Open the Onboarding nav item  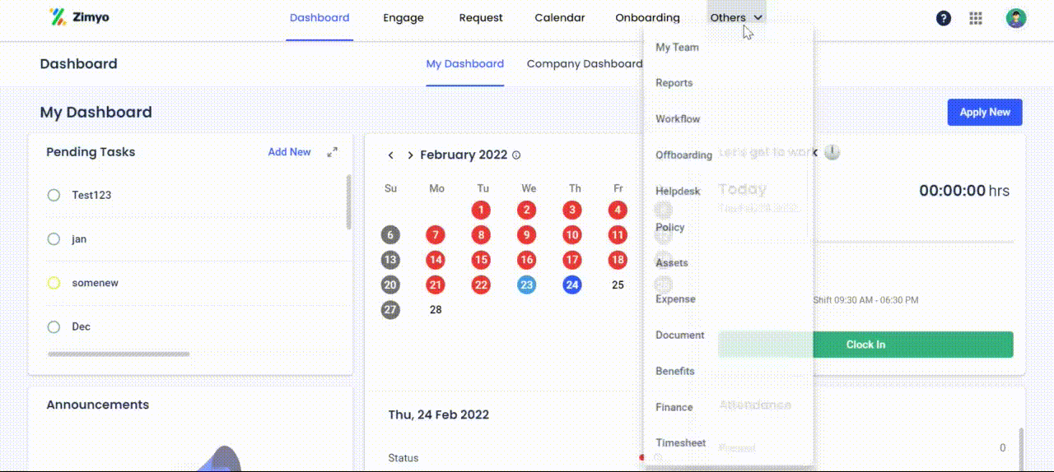pyautogui.click(x=648, y=17)
